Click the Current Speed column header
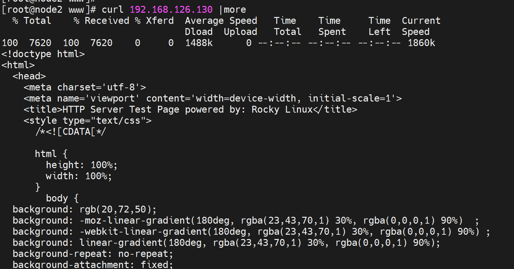 coord(421,21)
